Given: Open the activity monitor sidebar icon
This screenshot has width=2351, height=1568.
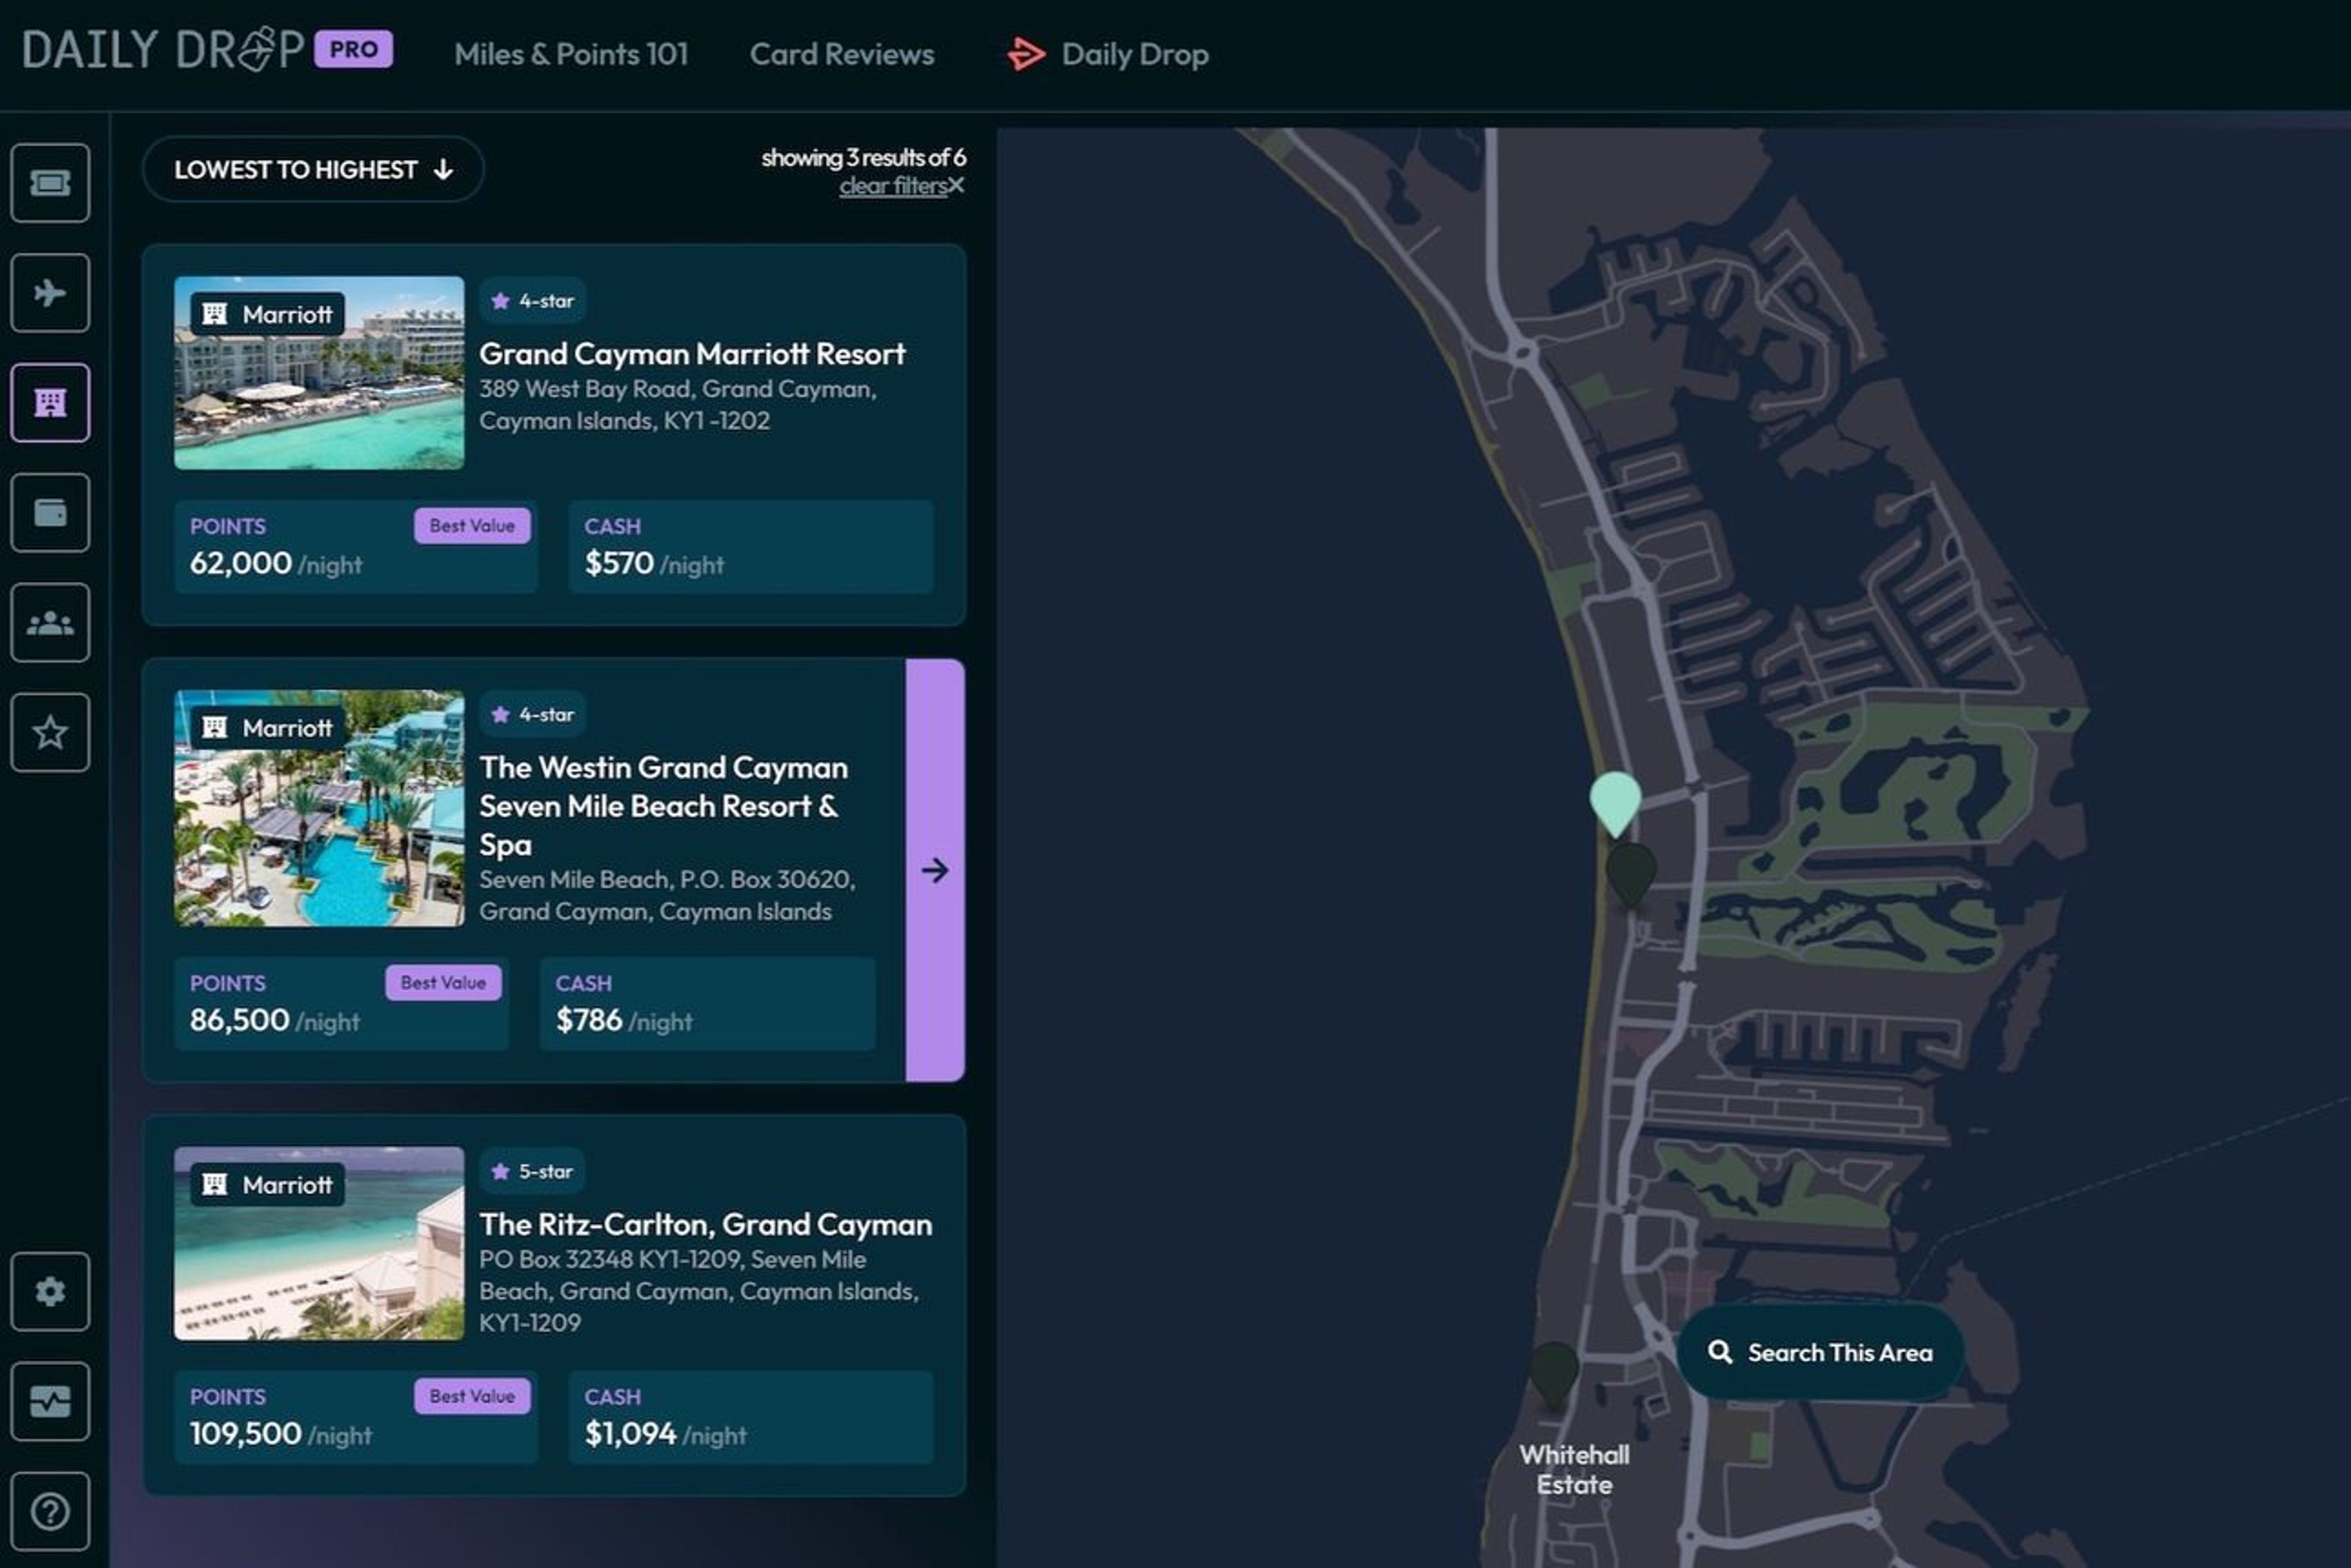Looking at the screenshot, I should pos(50,1401).
